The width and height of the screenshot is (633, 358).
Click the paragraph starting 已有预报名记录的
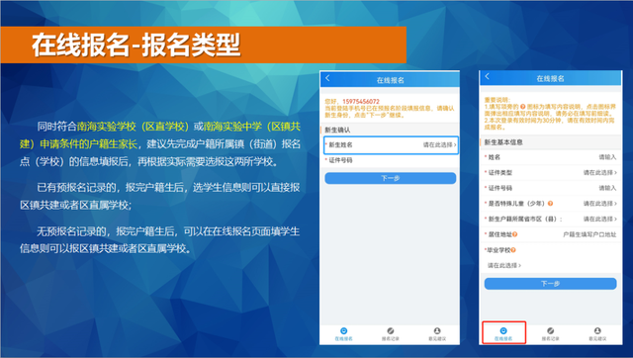[160, 196]
